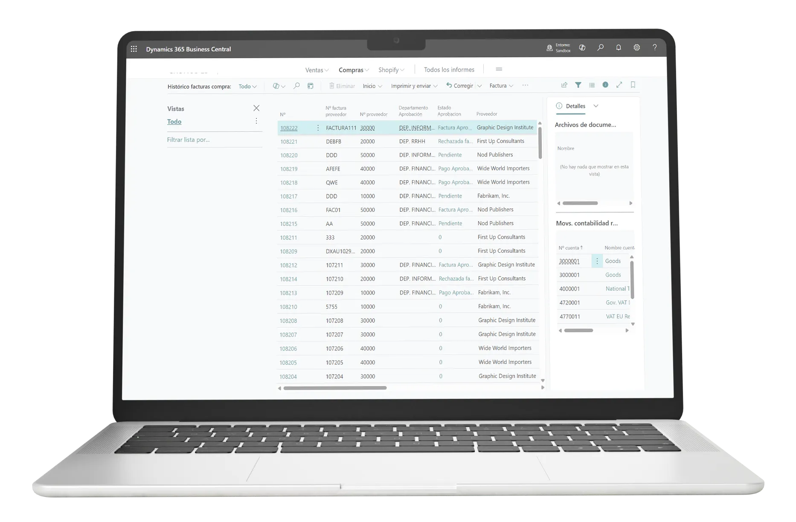
Task: Expand the Imprimir y enviar menu
Action: 414,86
